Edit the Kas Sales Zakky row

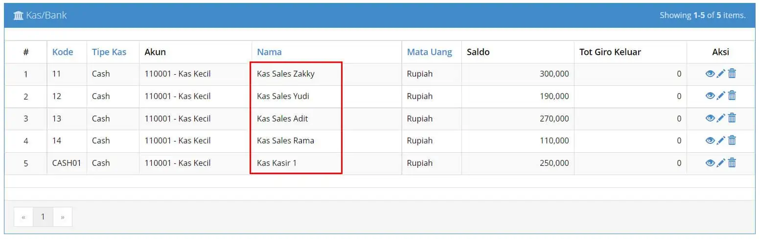point(721,74)
